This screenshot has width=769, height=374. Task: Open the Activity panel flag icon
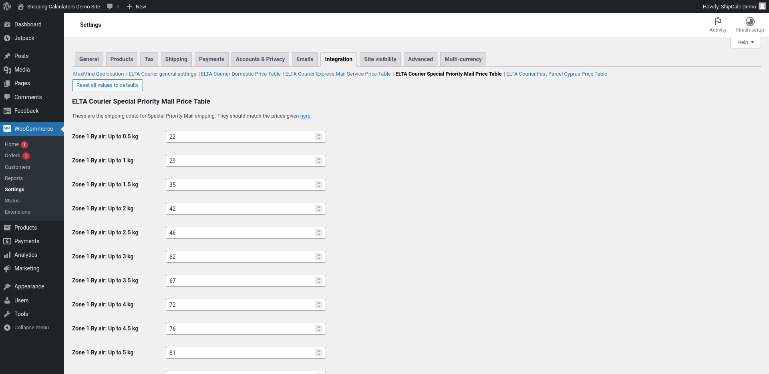point(718,21)
